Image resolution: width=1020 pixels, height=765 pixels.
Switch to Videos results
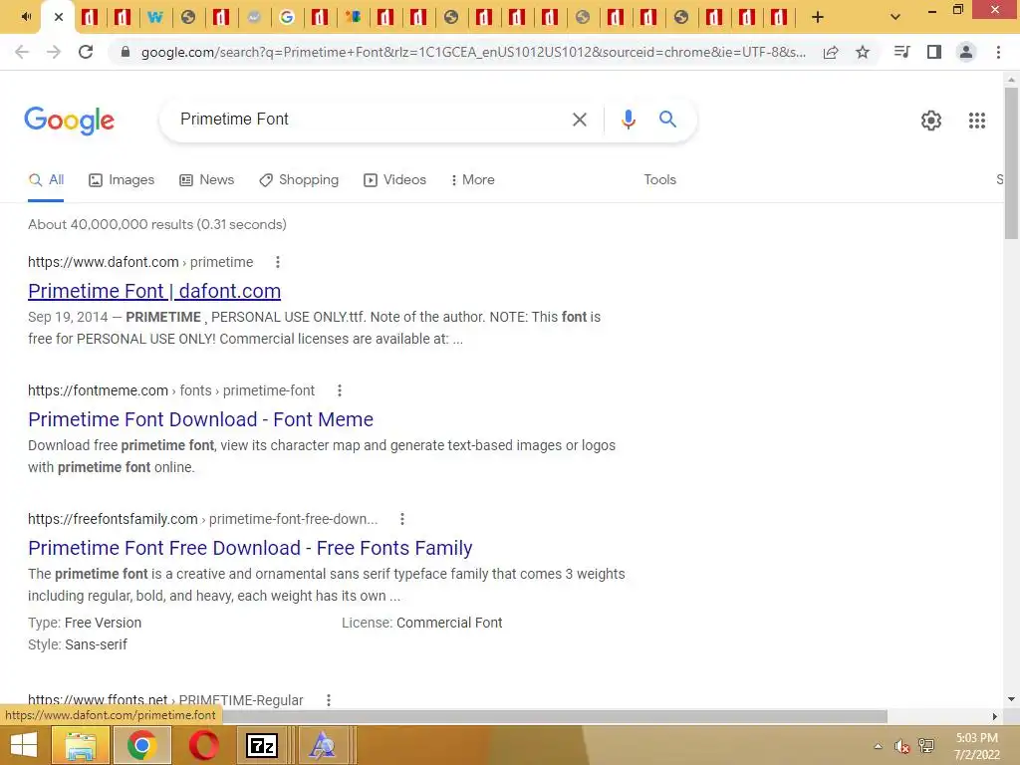[394, 180]
